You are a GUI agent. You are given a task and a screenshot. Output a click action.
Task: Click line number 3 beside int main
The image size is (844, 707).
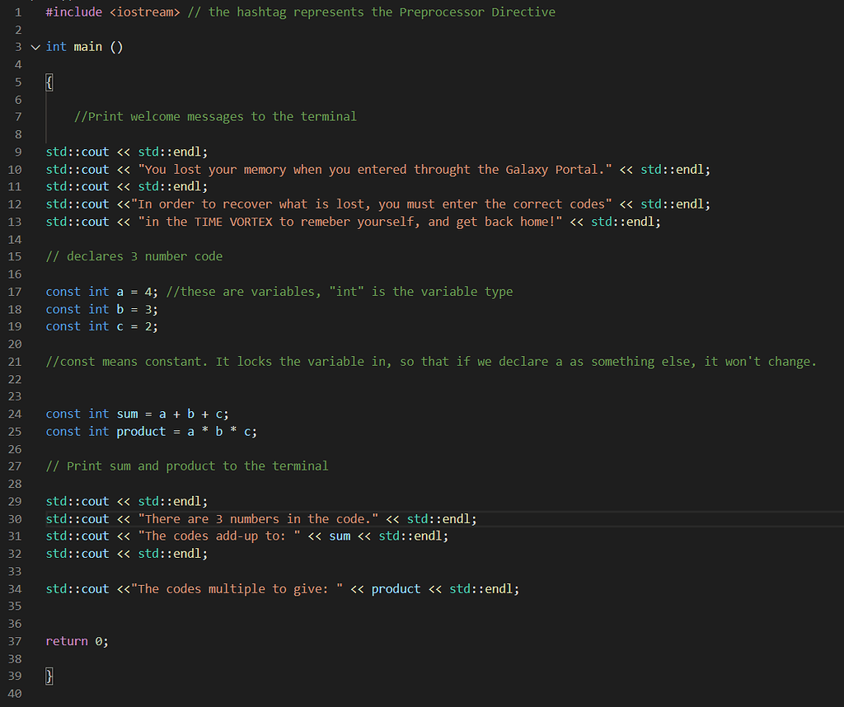(x=17, y=47)
